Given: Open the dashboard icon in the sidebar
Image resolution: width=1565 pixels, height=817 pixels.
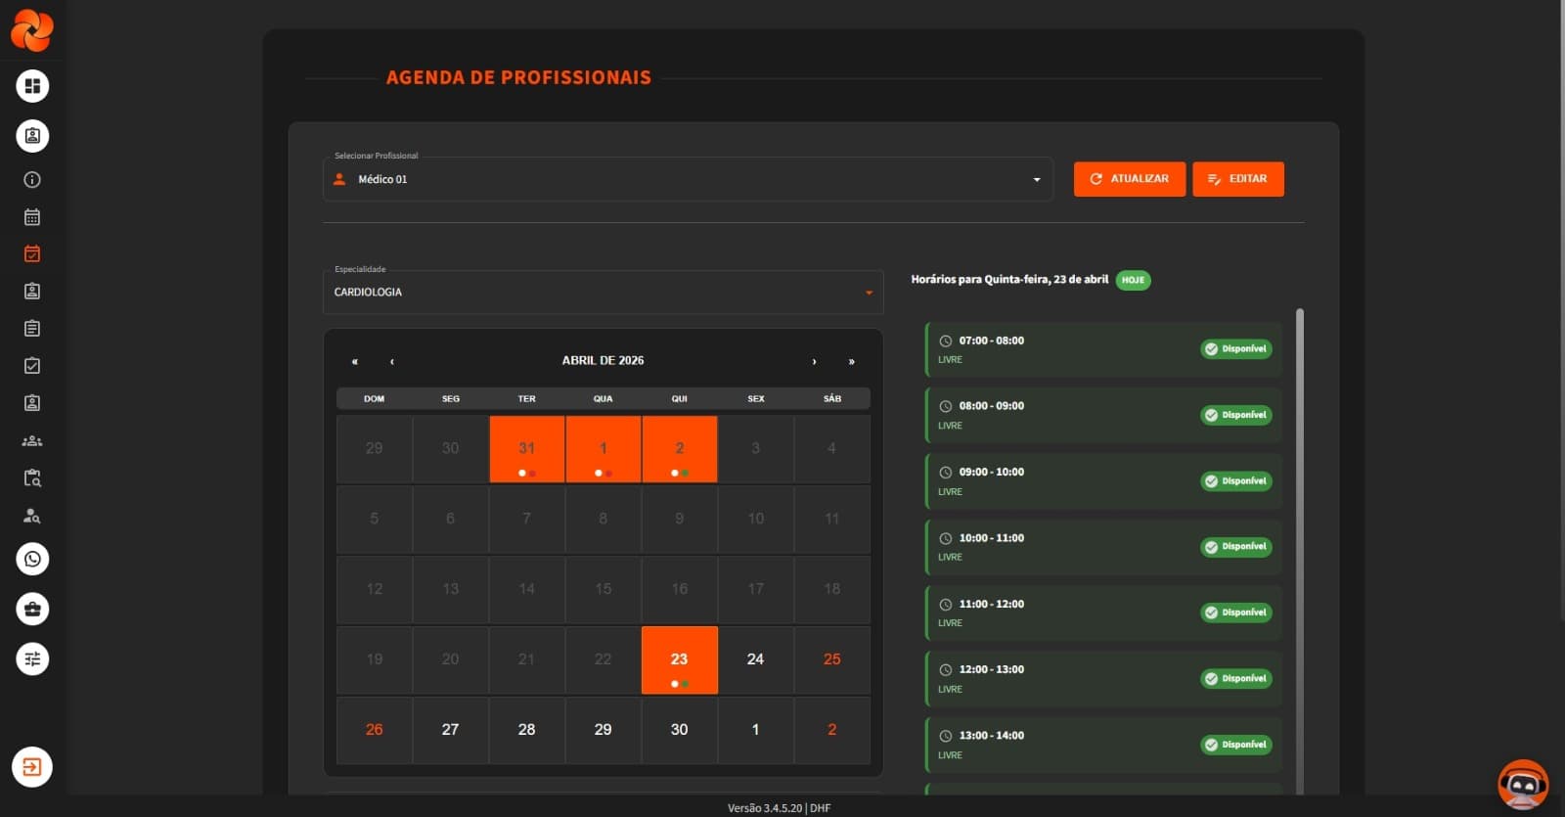Looking at the screenshot, I should pos(32,86).
